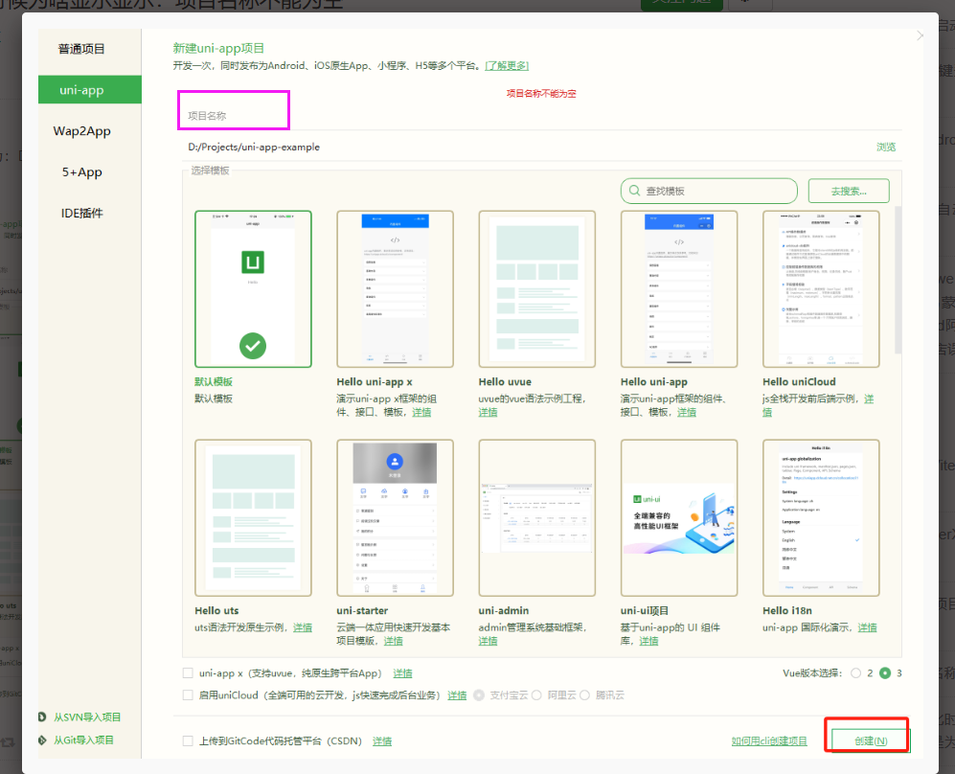Image resolution: width=955 pixels, height=774 pixels.
Task: Open the 了解更多 link
Action: coord(507,66)
